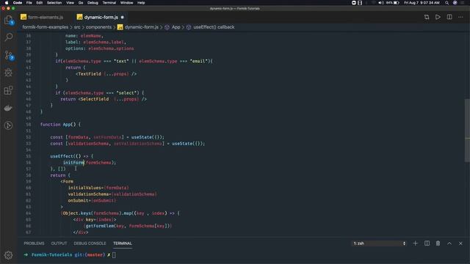470x264 pixels.
Task: Open the Selection menu
Action: click(x=54, y=3)
